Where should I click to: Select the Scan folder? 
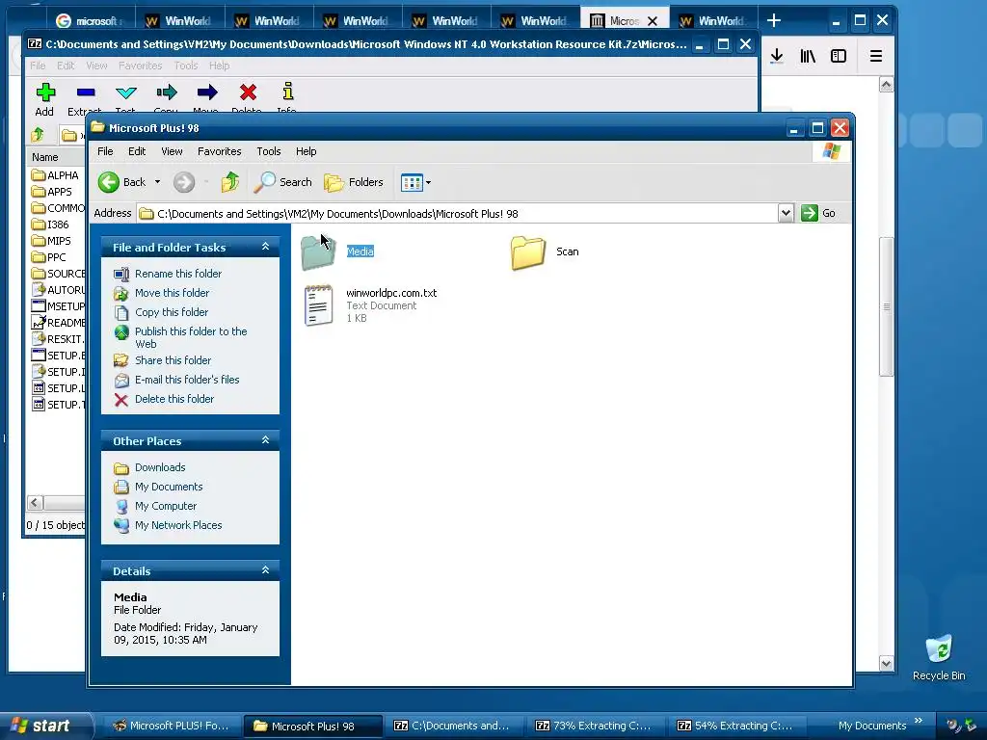tap(545, 251)
